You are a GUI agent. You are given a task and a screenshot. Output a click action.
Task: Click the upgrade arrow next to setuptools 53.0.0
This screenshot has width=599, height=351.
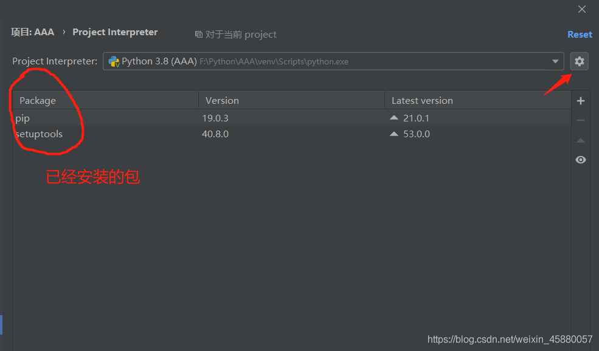tap(393, 134)
